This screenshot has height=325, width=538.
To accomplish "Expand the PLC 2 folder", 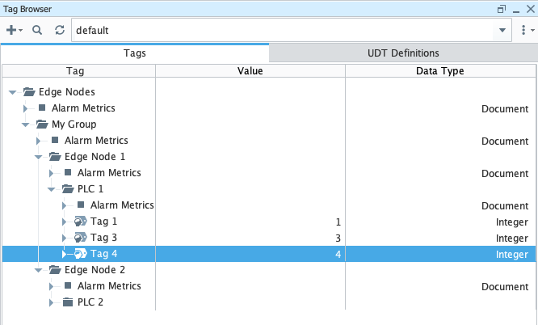I will [52, 302].
